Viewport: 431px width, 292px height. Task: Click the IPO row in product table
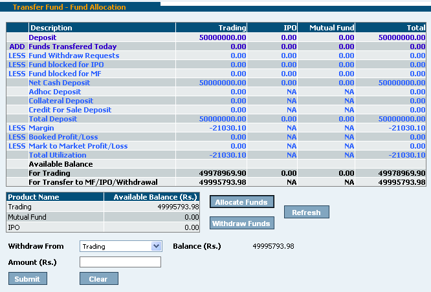pyautogui.click(x=14, y=227)
